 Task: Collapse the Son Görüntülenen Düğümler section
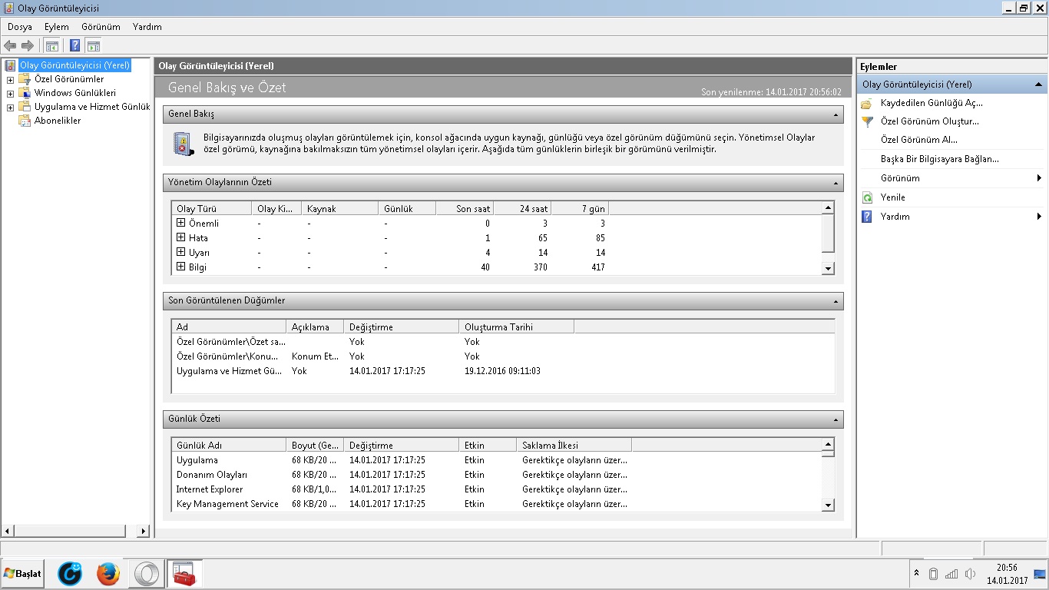click(x=836, y=301)
